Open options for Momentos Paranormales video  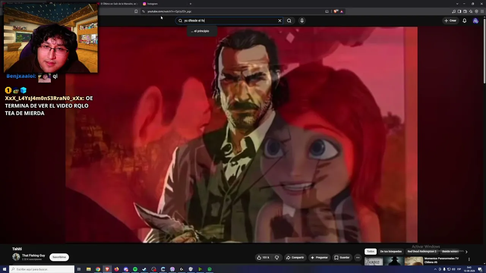coord(469,259)
